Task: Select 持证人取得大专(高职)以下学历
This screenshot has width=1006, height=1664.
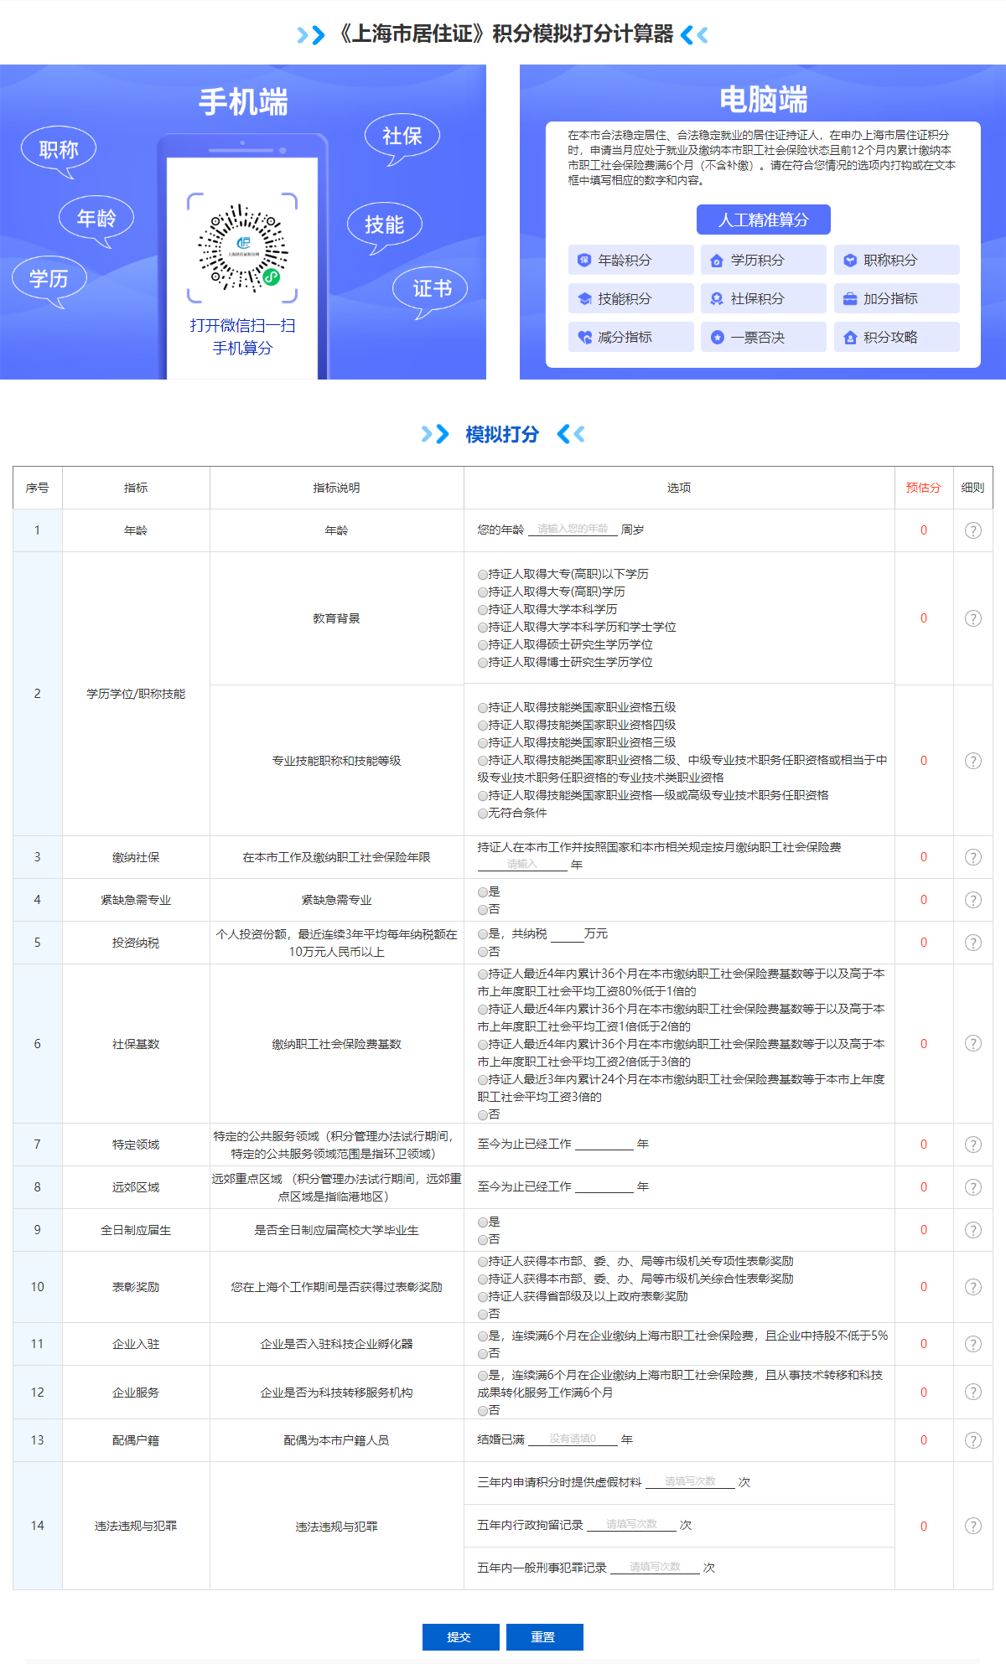Action: click(483, 575)
